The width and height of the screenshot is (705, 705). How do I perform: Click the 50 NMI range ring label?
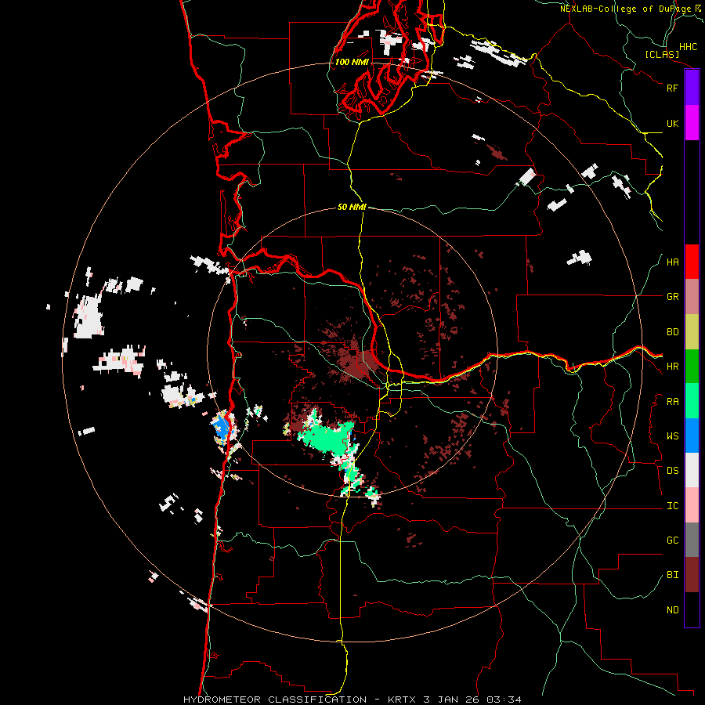(x=352, y=208)
